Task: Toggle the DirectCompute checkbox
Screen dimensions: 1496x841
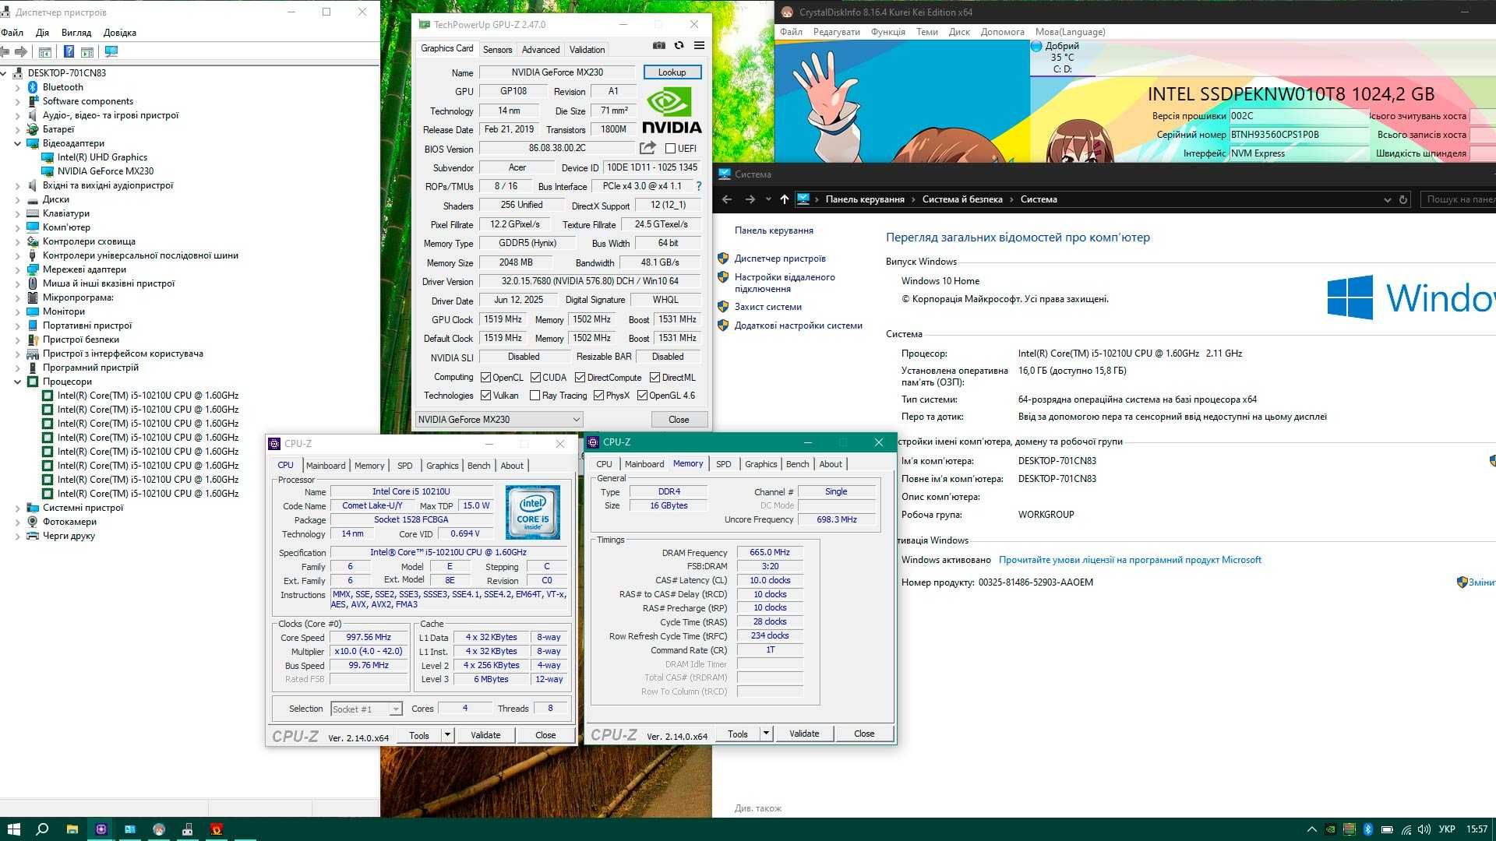Action: pos(580,378)
